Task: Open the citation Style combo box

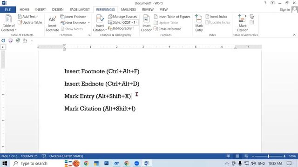Action: coord(130,22)
